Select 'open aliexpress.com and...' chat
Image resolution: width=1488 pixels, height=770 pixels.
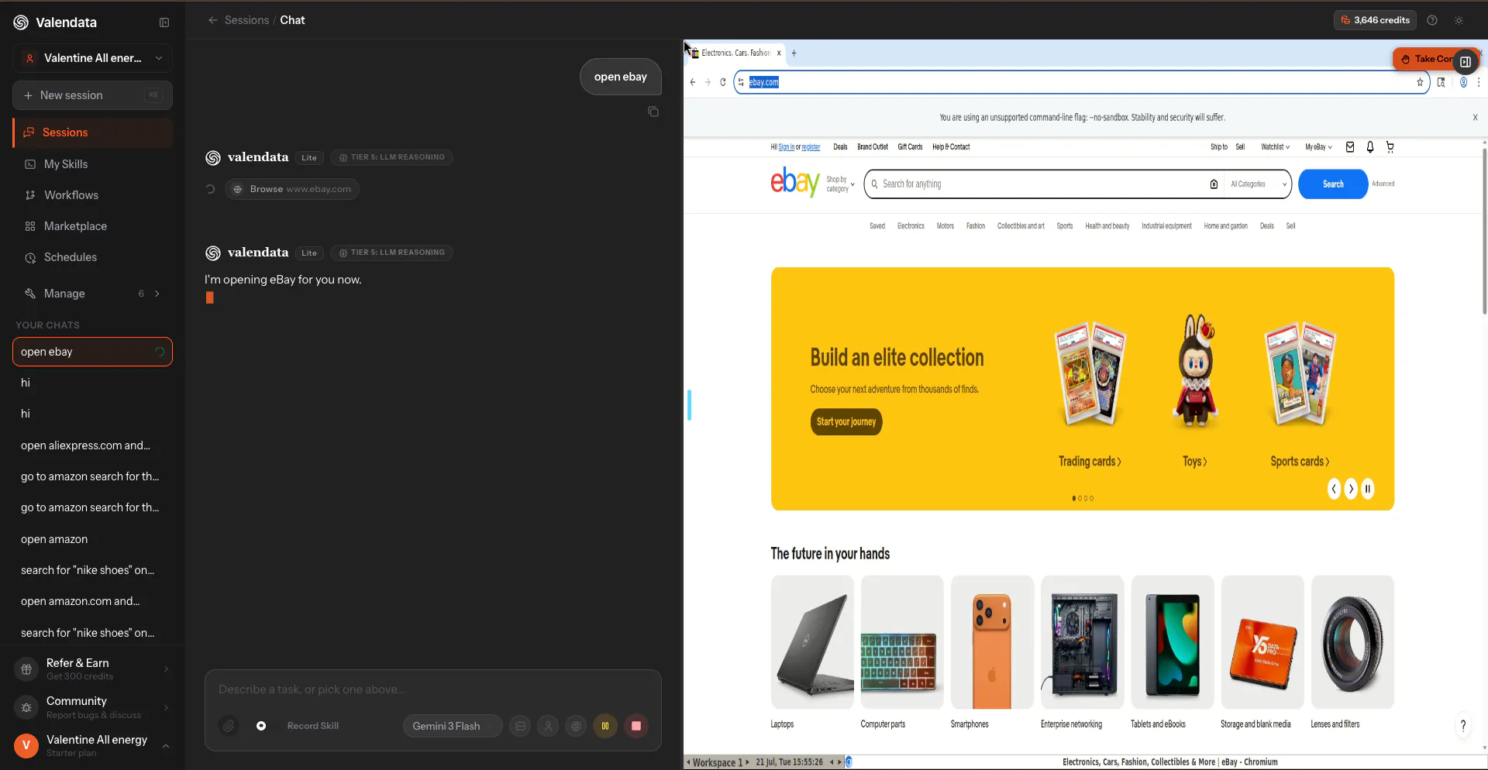93,445
